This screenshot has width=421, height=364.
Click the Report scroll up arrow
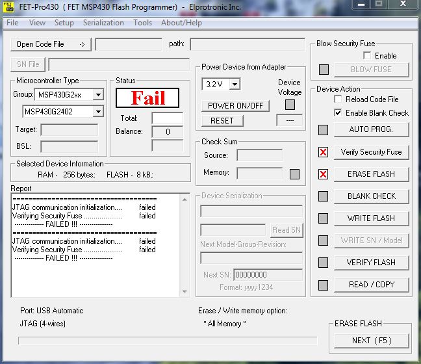[185, 200]
